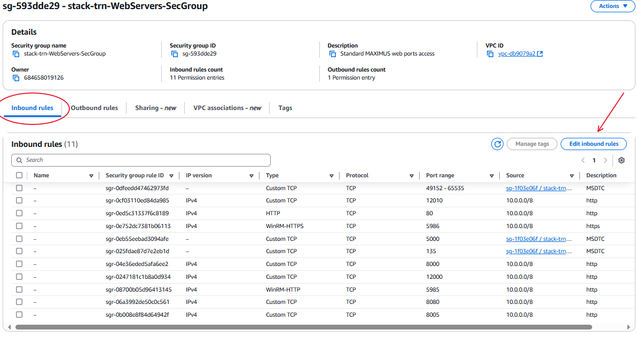Copy the security group name value

15,54
